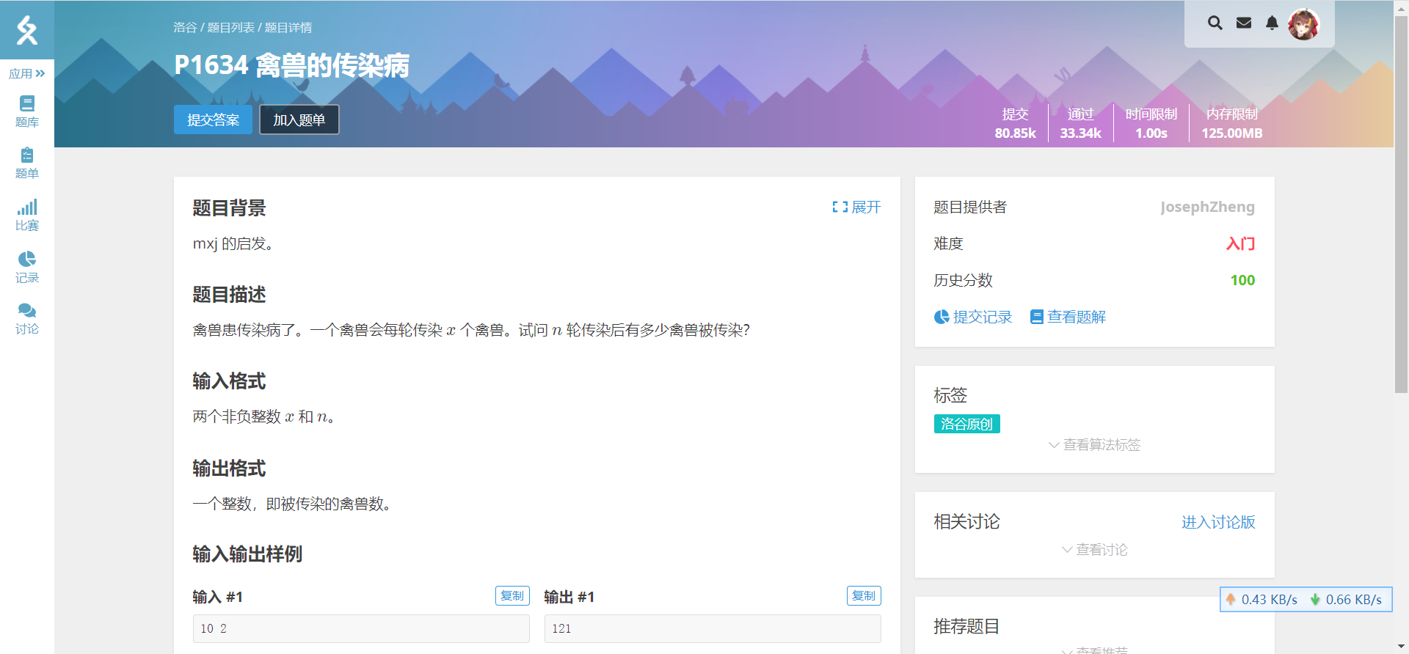The image size is (1409, 654).
Task: Click the 题目背景 heading
Action: click(x=229, y=208)
